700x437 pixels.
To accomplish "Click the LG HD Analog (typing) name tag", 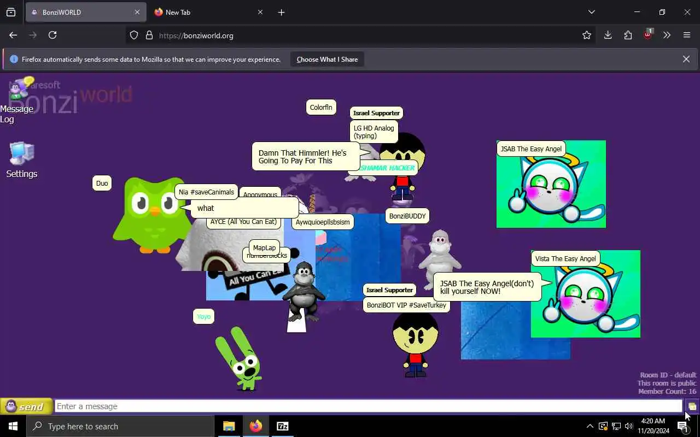I will coord(374,132).
